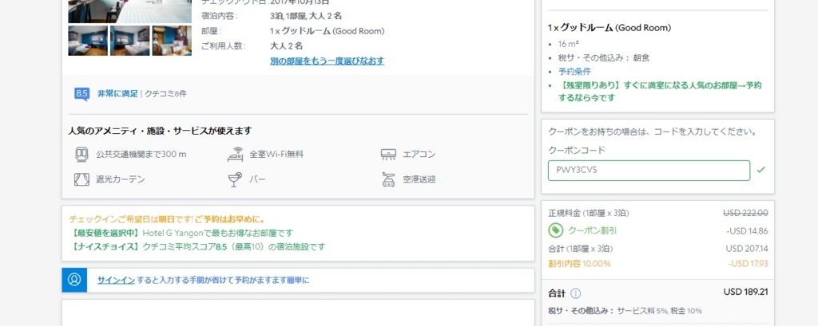Click the crossed-out USD 222.00 price
Screen dimensions: 818x326
point(745,213)
